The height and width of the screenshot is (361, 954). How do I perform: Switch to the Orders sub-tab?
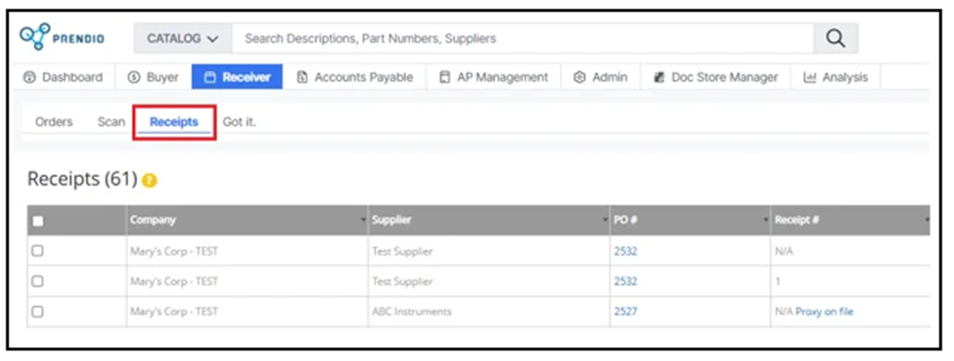pyautogui.click(x=54, y=121)
